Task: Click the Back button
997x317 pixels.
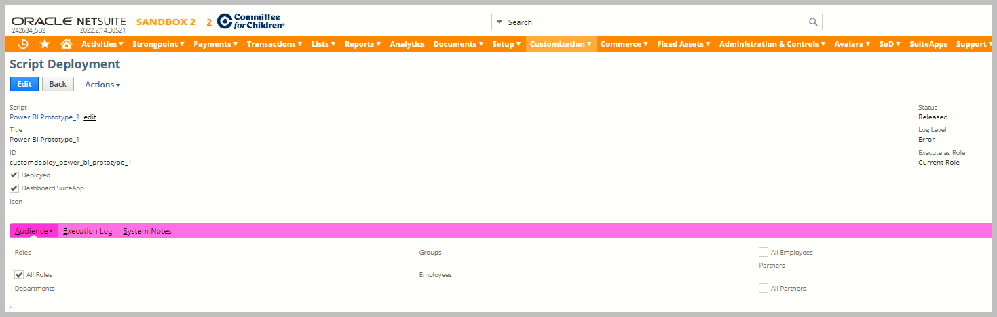Action: (x=58, y=84)
